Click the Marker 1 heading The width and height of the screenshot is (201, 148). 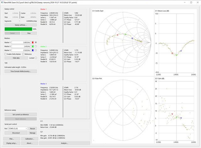tap(44, 9)
